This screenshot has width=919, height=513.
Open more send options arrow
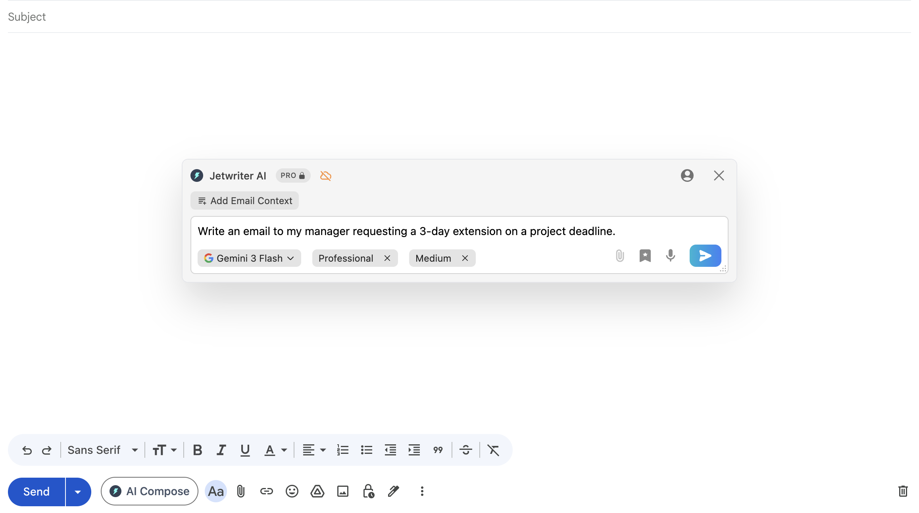78,492
